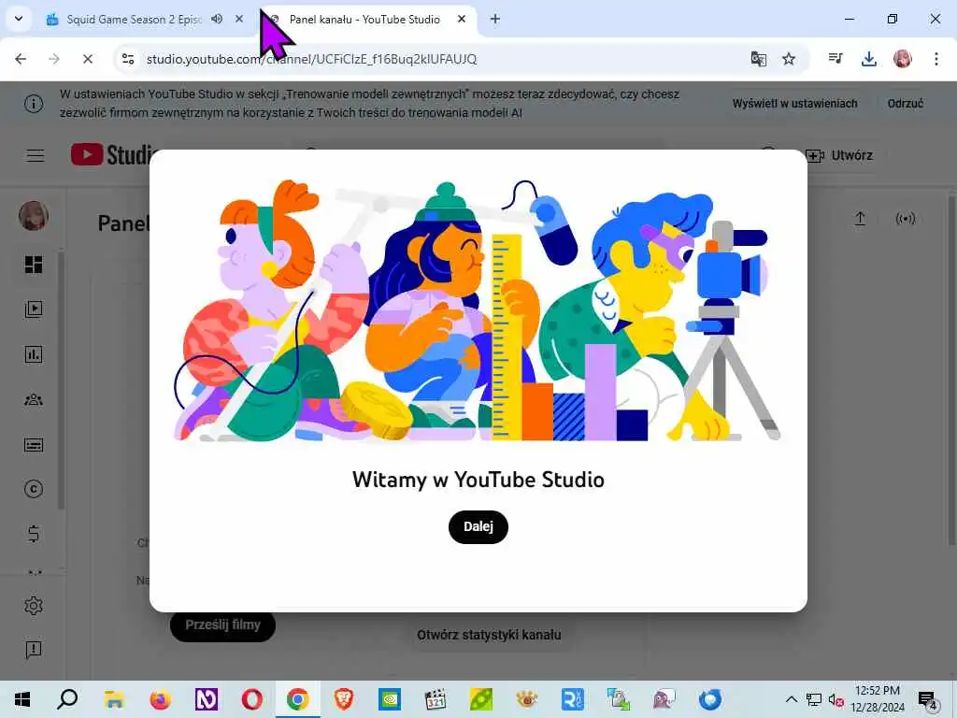Image resolution: width=957 pixels, height=718 pixels.
Task: Close the Panel kanału YouTube Studio tab
Action: 462,19
